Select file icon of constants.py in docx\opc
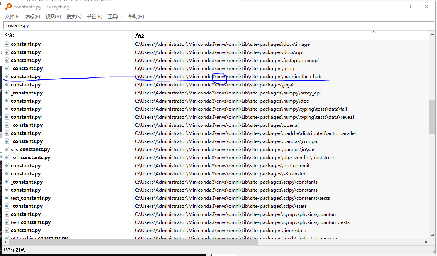437x256 pixels. click(7, 52)
